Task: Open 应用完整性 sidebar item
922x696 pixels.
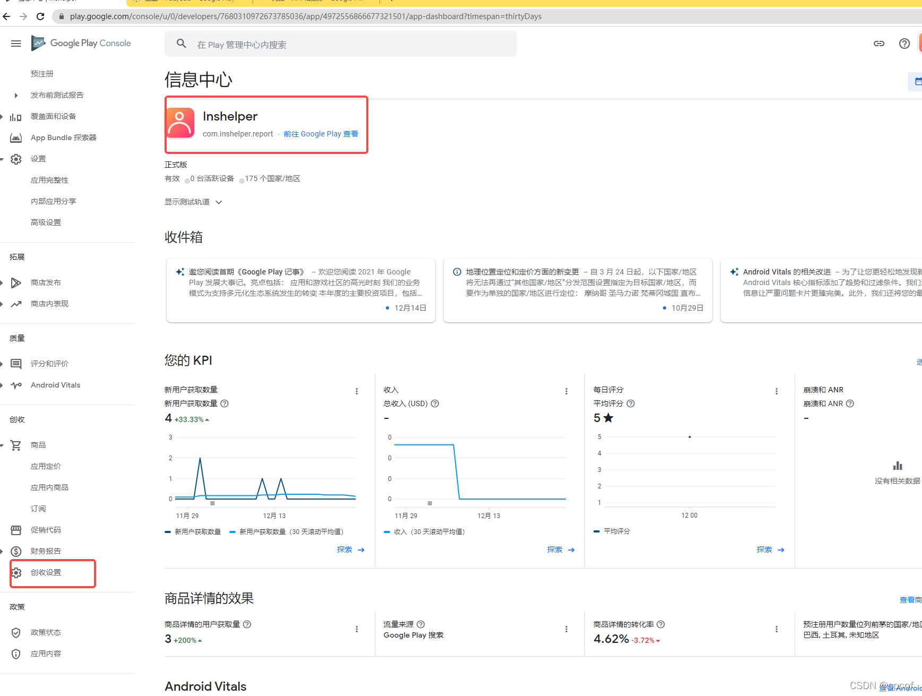Action: [49, 180]
